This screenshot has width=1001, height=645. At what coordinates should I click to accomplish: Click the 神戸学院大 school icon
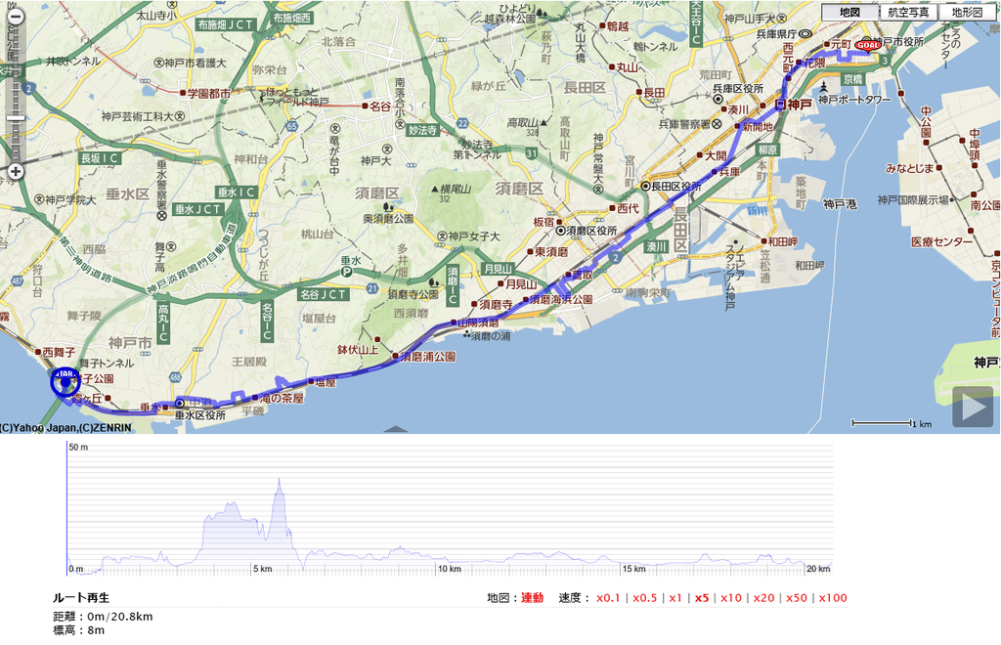[39, 199]
